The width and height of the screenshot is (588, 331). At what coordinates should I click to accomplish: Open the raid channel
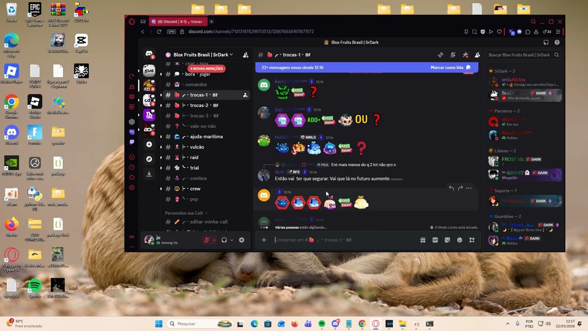(x=205, y=157)
